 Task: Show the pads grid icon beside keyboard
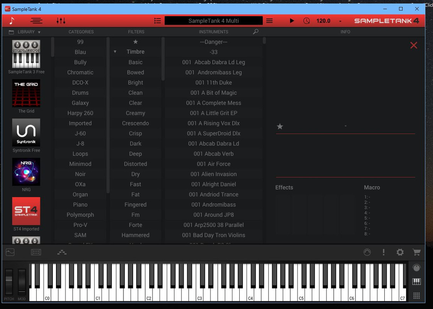coord(416,295)
